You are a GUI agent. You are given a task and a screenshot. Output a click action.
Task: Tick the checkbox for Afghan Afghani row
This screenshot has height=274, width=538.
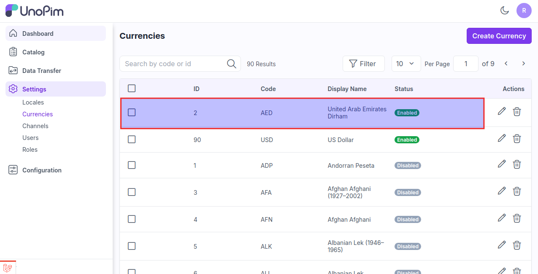pos(132,219)
